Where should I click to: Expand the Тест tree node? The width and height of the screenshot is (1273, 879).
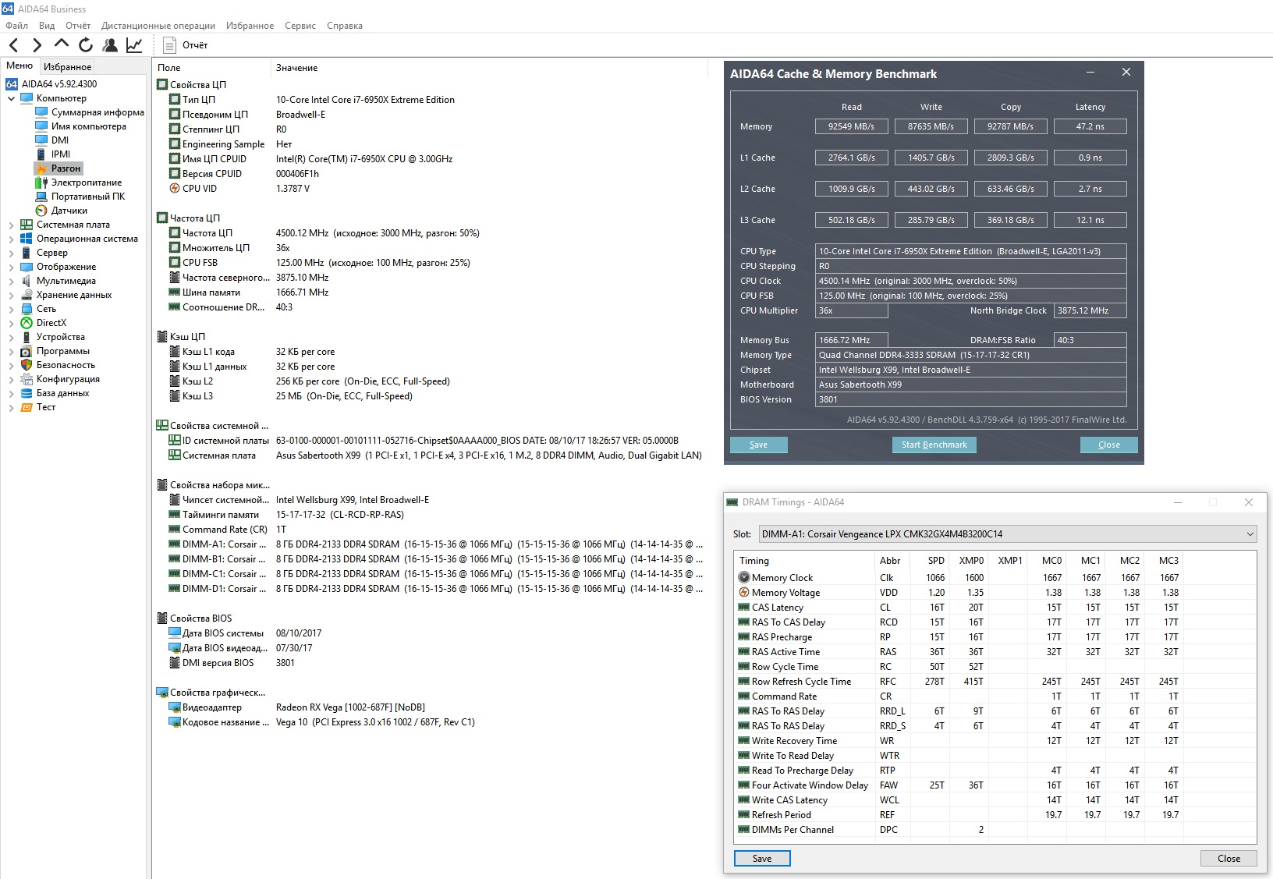coord(11,407)
